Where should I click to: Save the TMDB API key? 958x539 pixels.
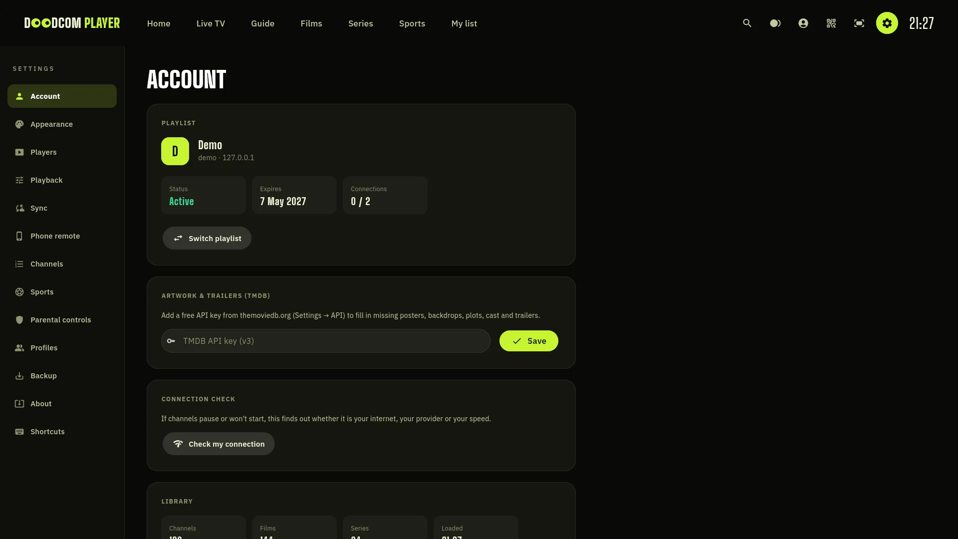[528, 341]
